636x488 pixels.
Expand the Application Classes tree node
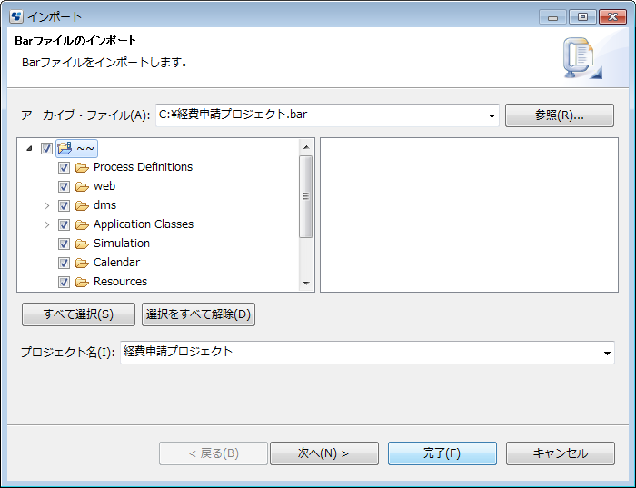click(46, 224)
